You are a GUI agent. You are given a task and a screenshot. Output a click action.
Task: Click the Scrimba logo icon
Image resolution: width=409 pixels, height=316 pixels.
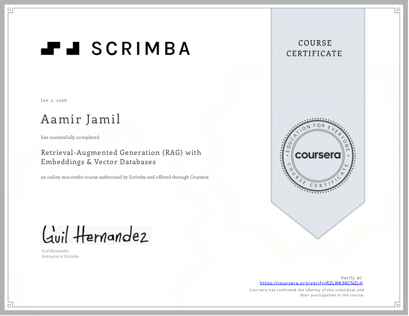(x=60, y=48)
